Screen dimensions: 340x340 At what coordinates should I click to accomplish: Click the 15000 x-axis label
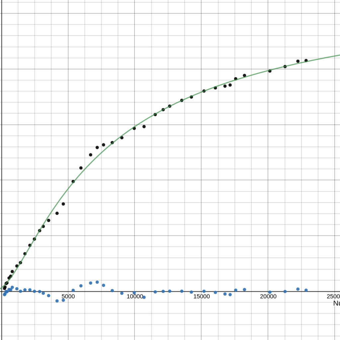click(x=201, y=297)
